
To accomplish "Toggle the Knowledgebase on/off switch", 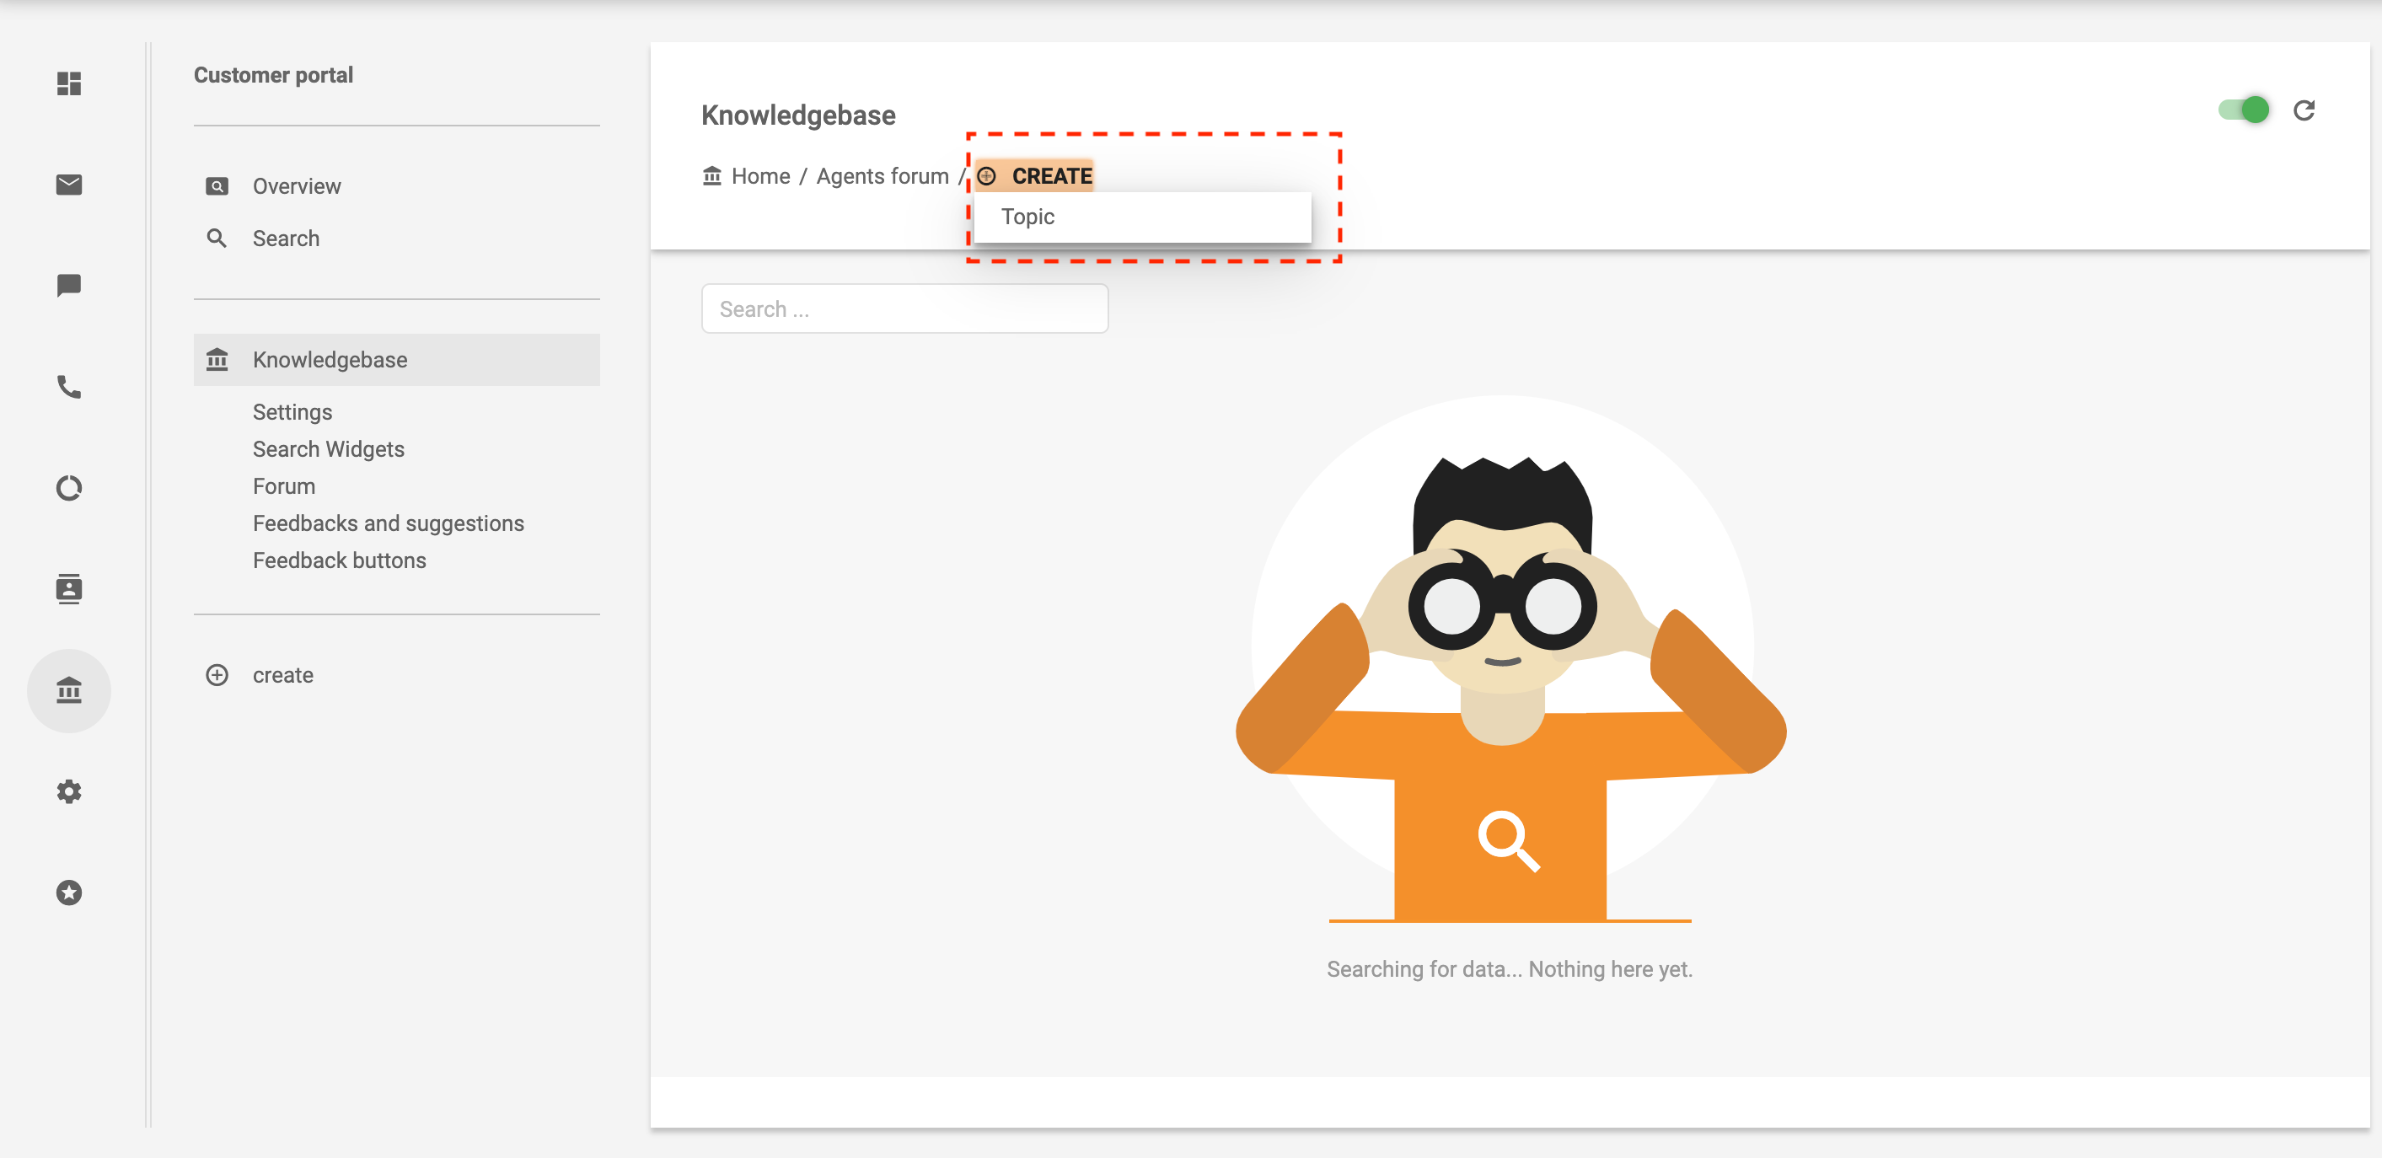I will click(2245, 110).
